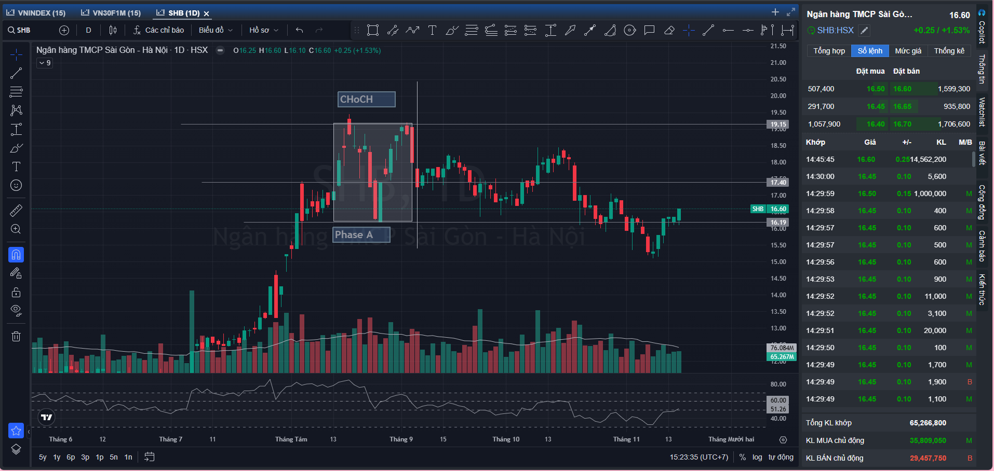Activate the zoom in tool
This screenshot has height=471, width=994.
(16, 229)
